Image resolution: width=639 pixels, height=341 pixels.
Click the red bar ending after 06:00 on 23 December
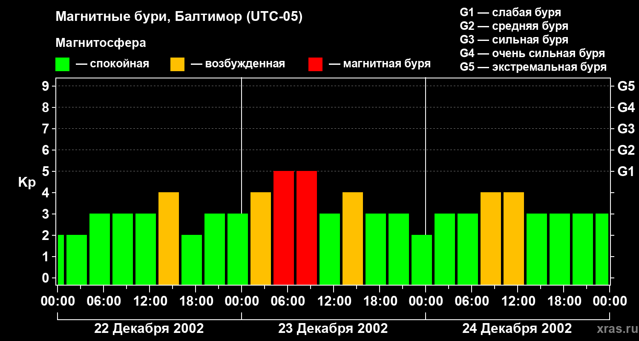tap(284, 228)
